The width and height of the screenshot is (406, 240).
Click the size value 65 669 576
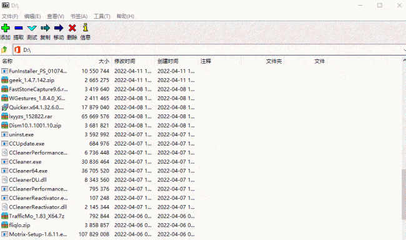click(96, 116)
